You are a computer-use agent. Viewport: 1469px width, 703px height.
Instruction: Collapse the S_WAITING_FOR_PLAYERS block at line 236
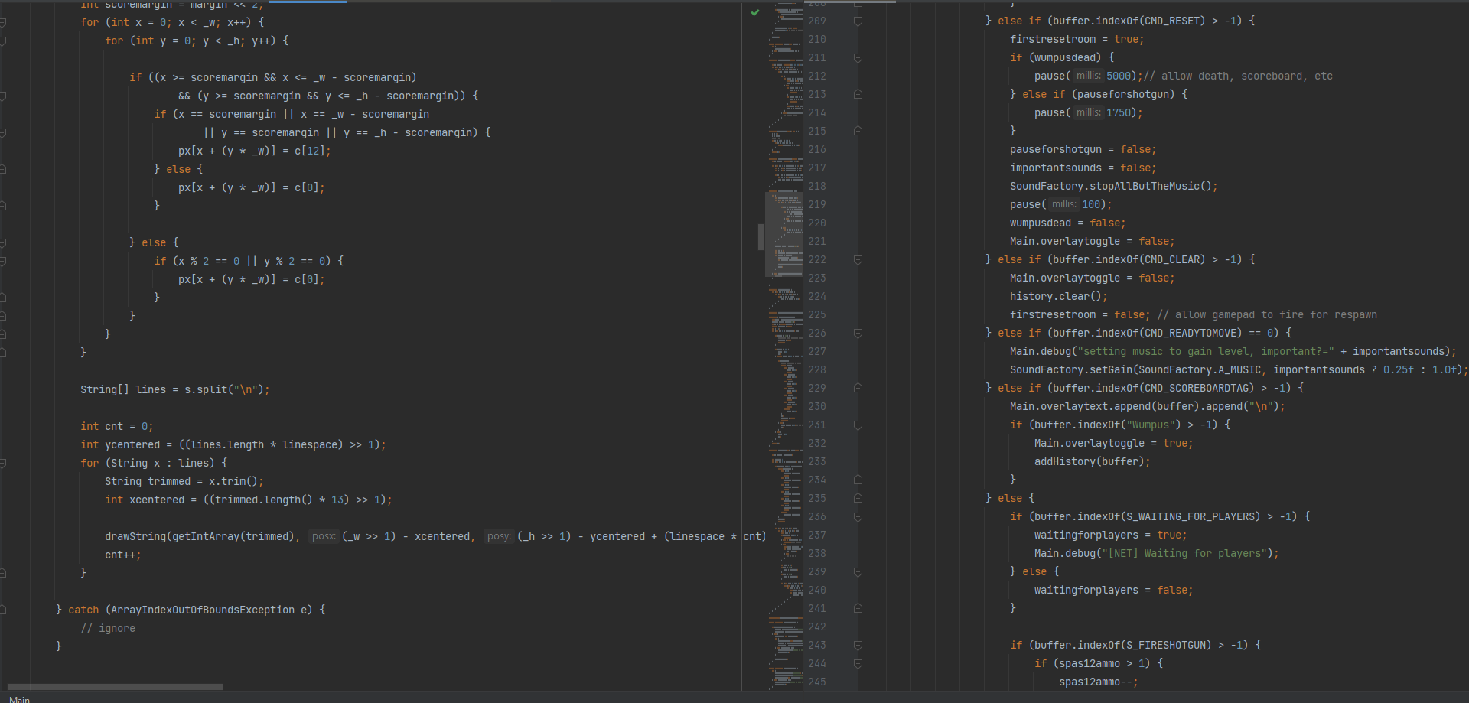click(858, 517)
